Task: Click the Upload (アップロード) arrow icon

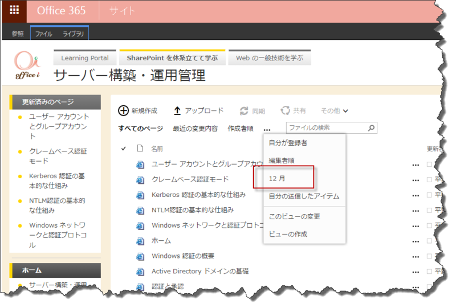Action: pos(177,110)
